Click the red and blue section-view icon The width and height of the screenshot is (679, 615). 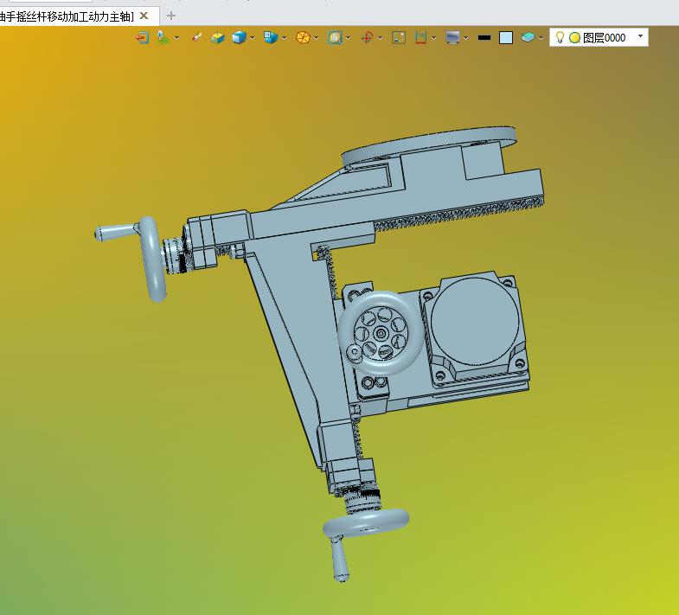point(420,38)
